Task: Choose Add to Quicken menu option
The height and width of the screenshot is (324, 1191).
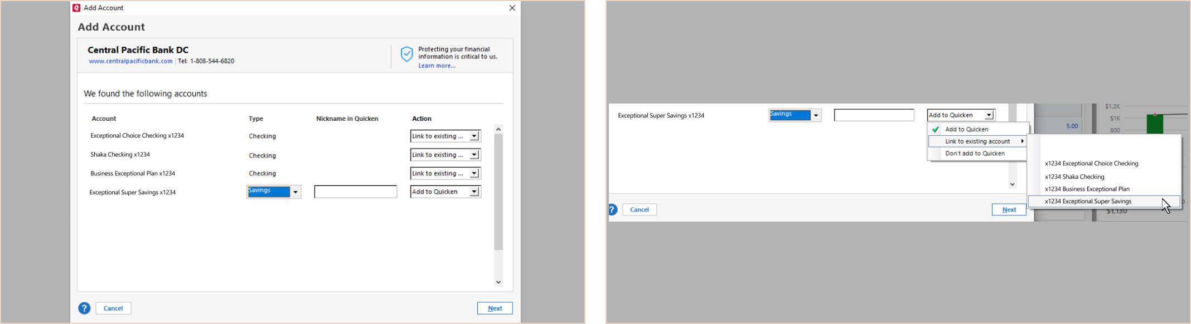Action: point(978,129)
